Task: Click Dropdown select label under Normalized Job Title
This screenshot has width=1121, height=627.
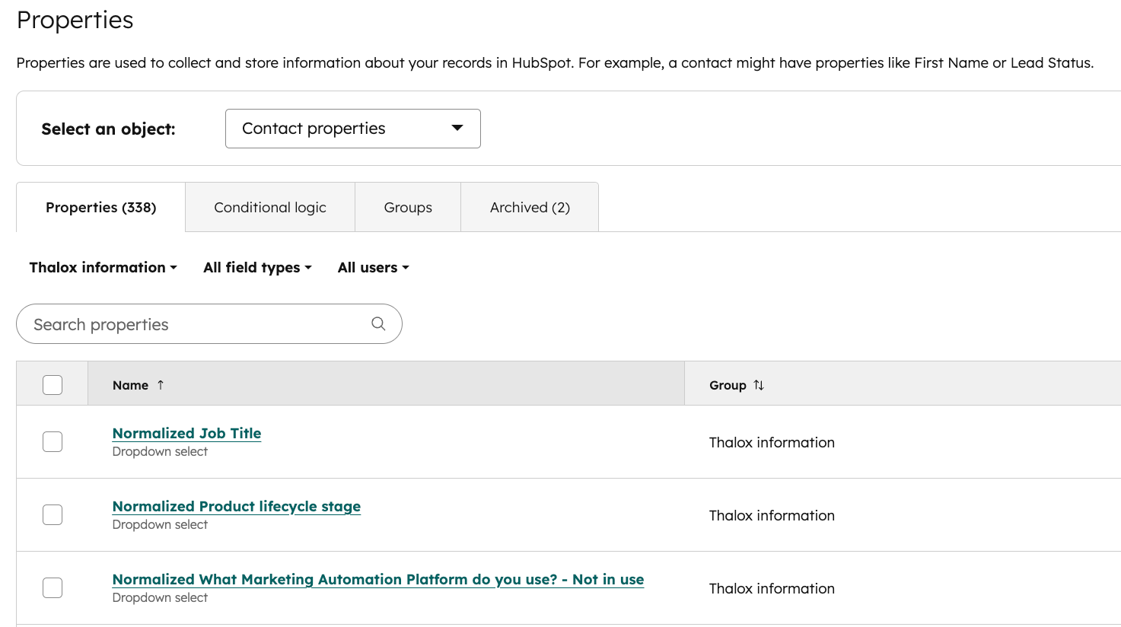Action: [160, 451]
